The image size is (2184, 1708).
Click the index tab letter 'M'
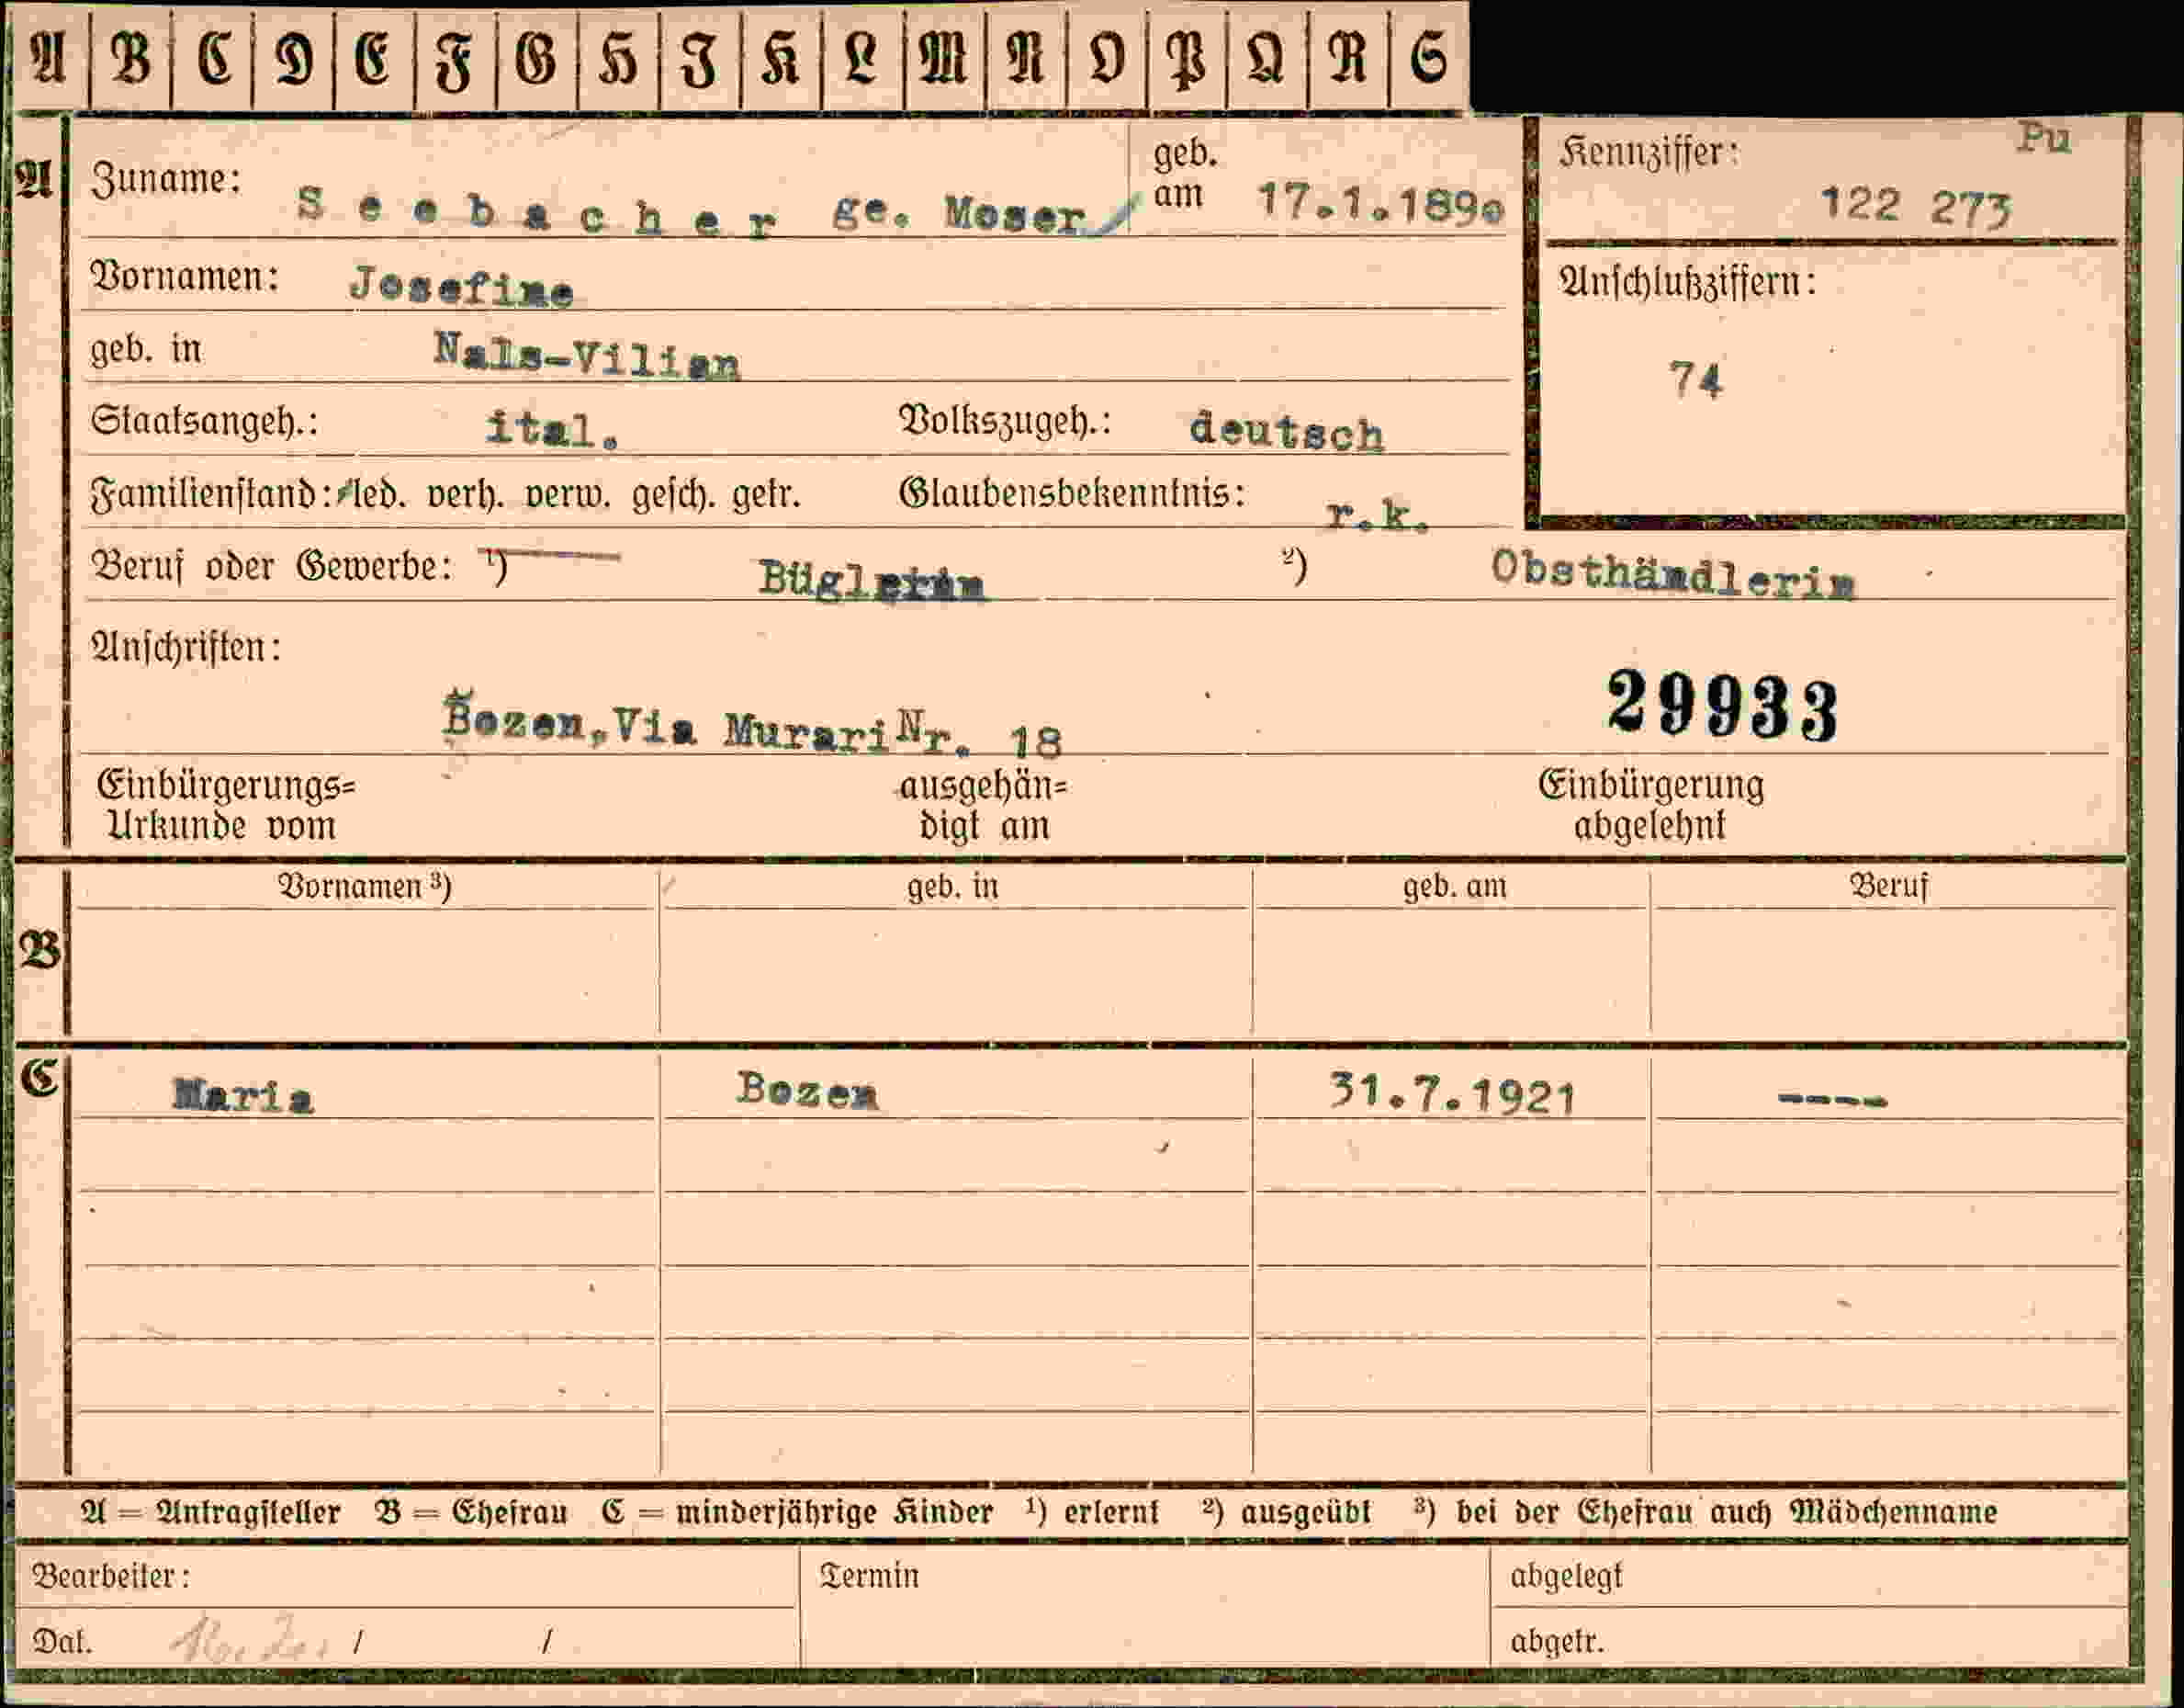943,58
